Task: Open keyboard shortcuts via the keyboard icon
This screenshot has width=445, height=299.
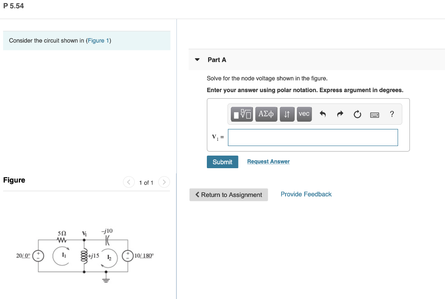Action: point(375,115)
